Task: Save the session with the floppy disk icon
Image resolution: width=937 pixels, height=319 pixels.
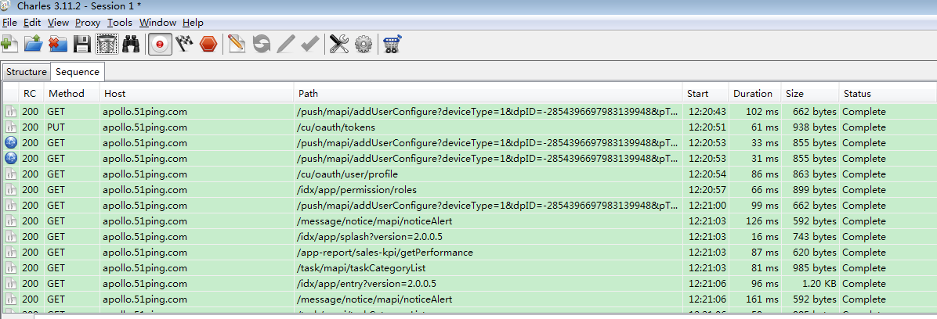Action: 81,45
